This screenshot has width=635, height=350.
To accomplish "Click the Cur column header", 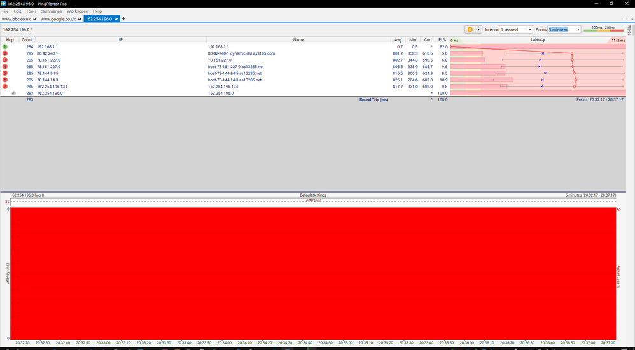I will click(x=427, y=40).
